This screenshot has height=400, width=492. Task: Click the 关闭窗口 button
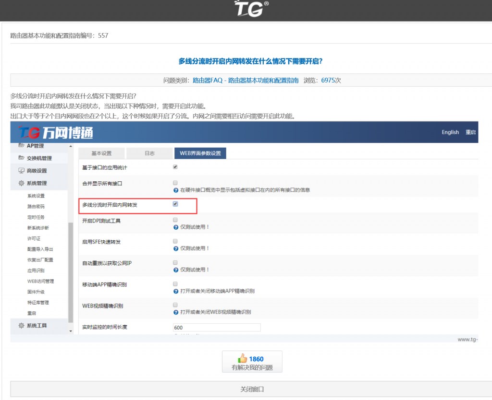pos(252,389)
